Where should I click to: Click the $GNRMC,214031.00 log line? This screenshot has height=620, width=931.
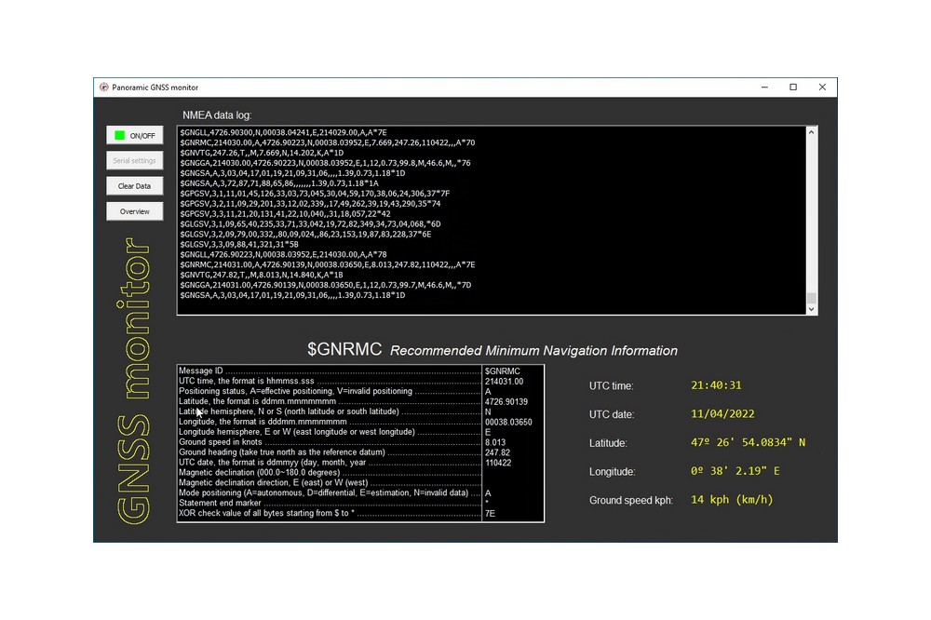[328, 265]
